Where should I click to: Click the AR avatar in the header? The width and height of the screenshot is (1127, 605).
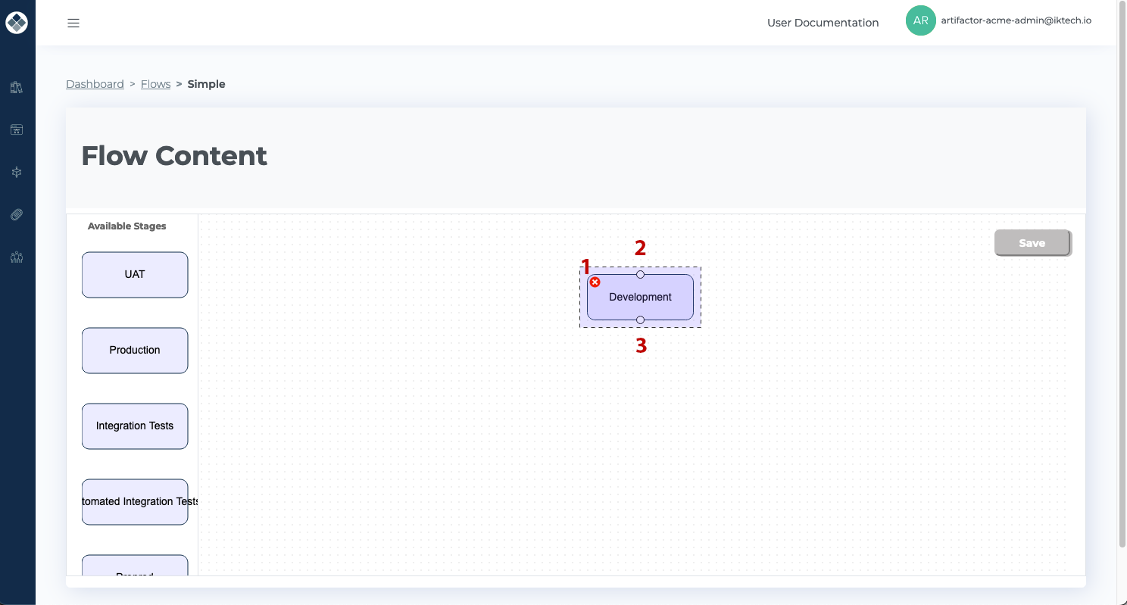point(920,20)
